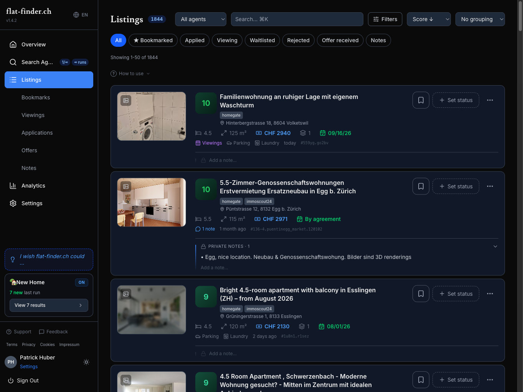This screenshot has width=523, height=392.
Task: Open Feedback chat icon link
Action: tap(53, 332)
